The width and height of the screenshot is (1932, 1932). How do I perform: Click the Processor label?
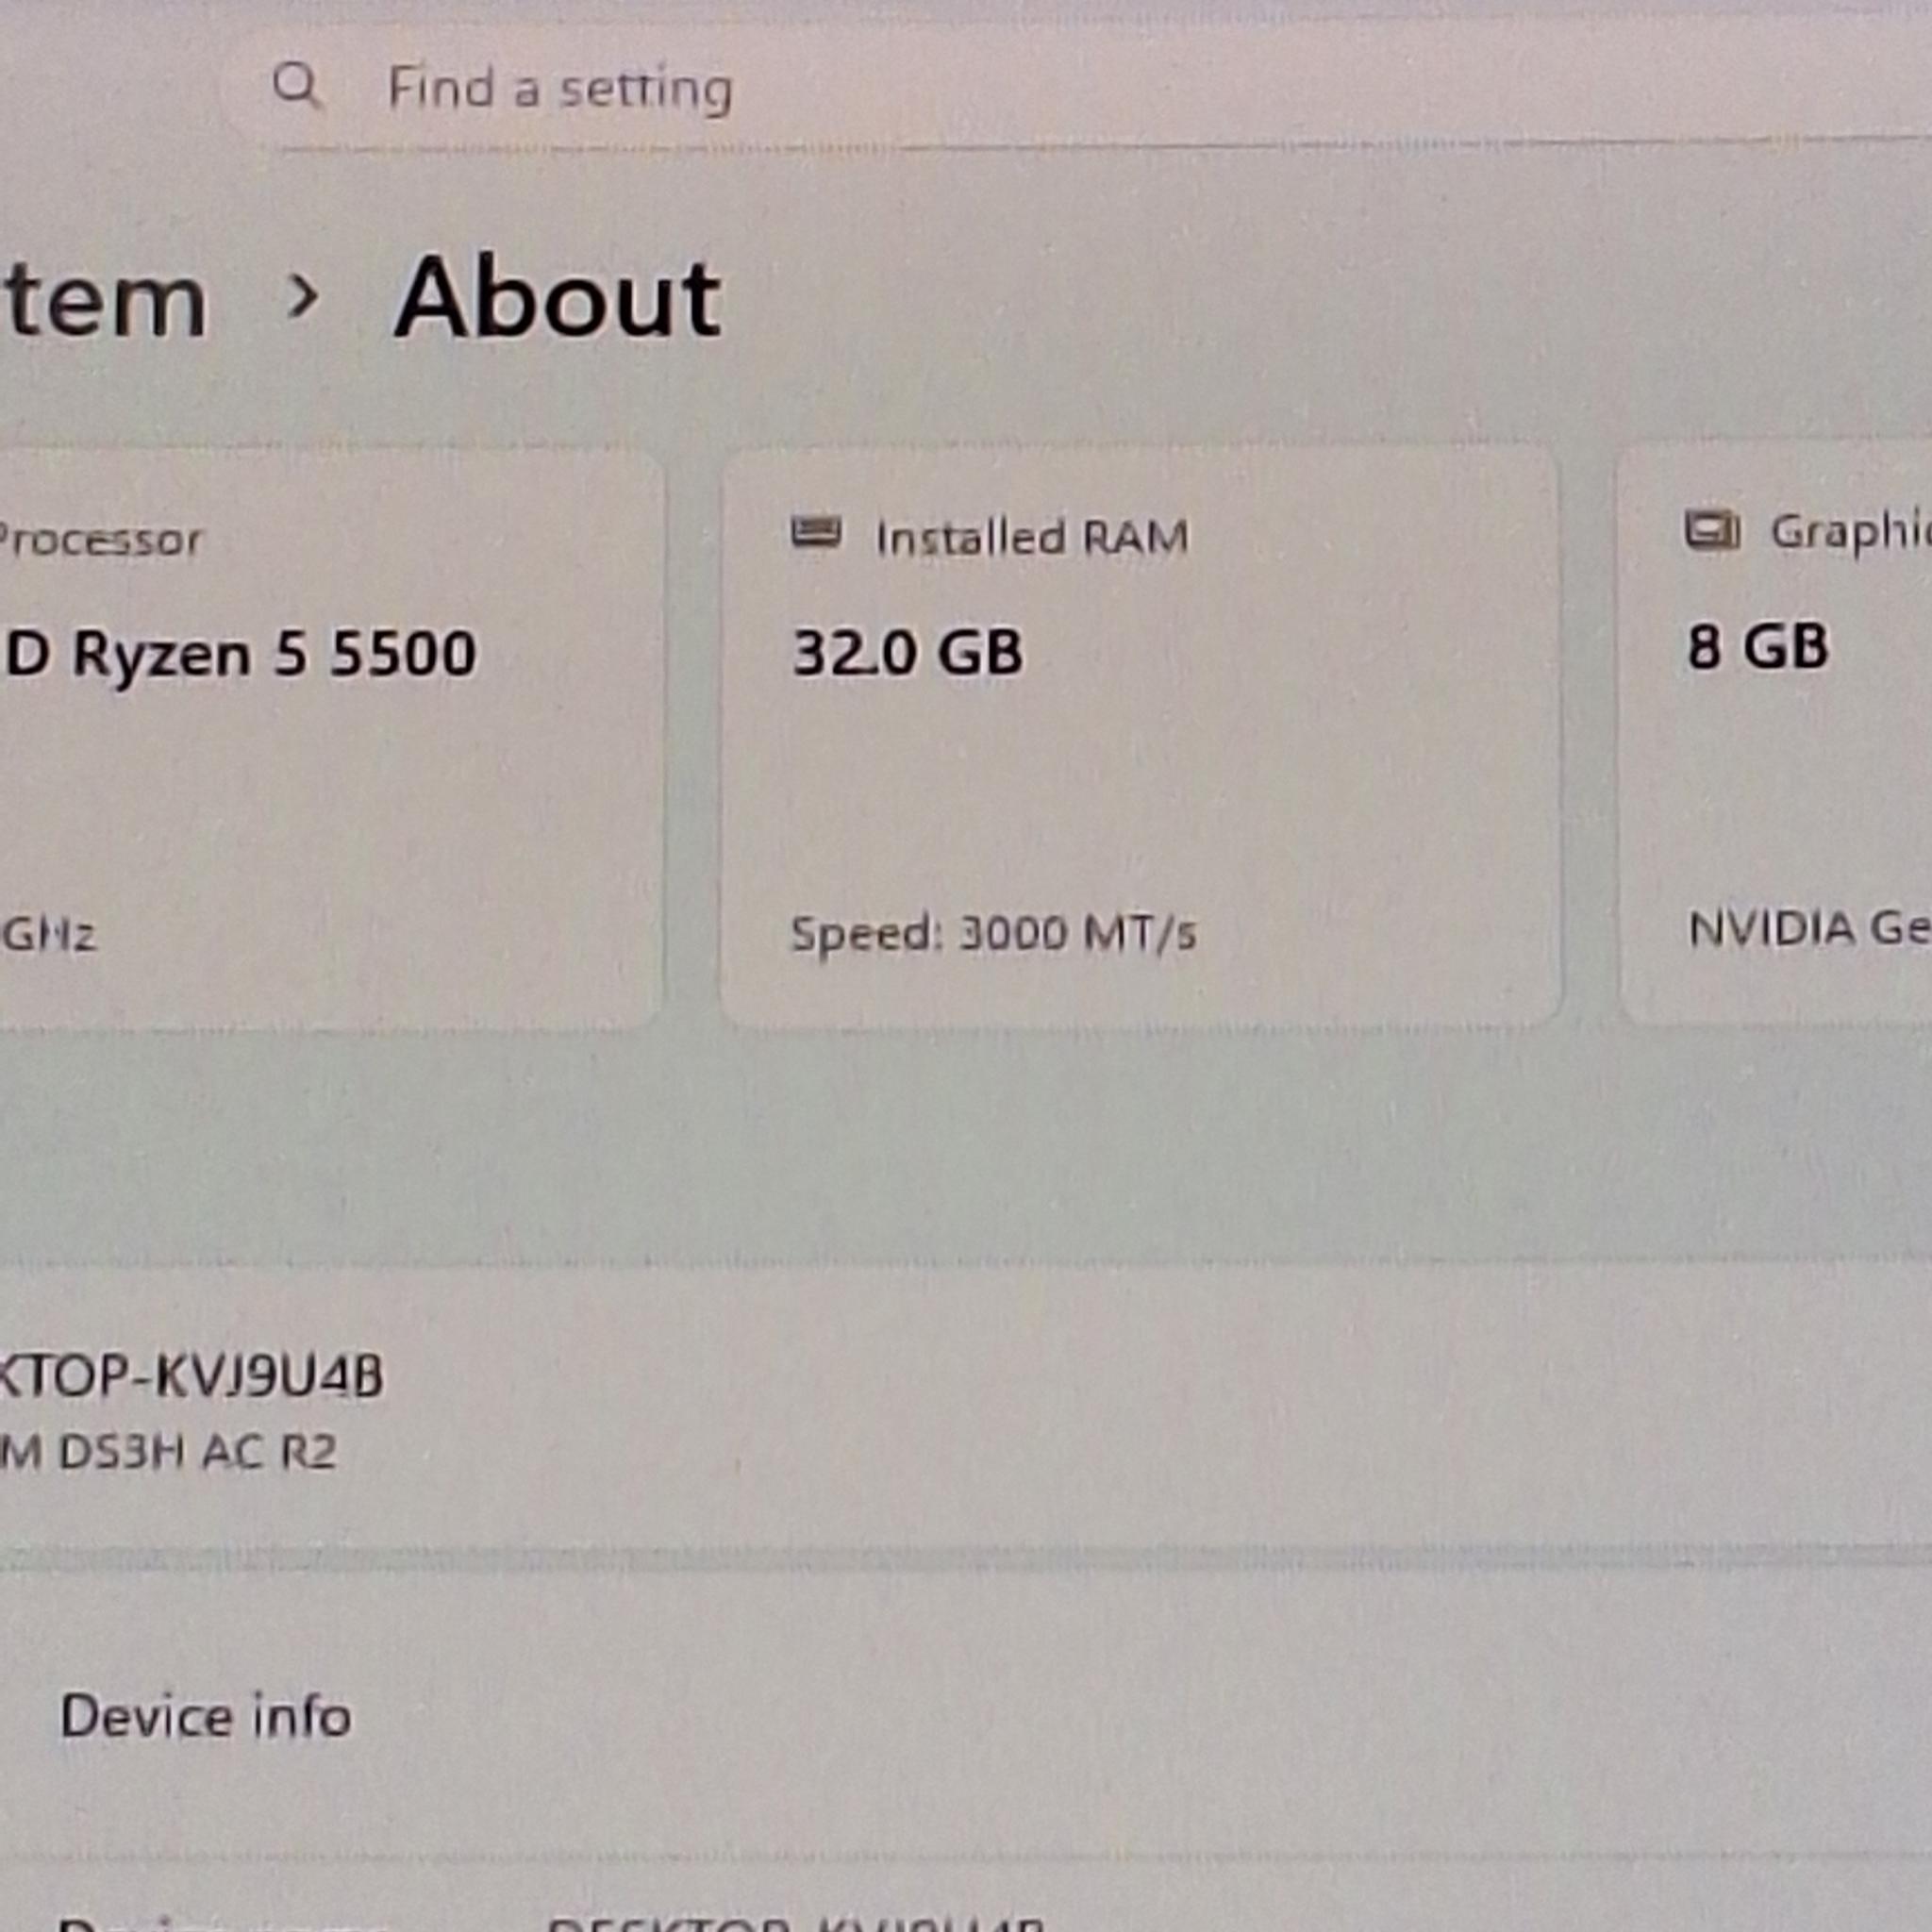pyautogui.click(x=100, y=541)
